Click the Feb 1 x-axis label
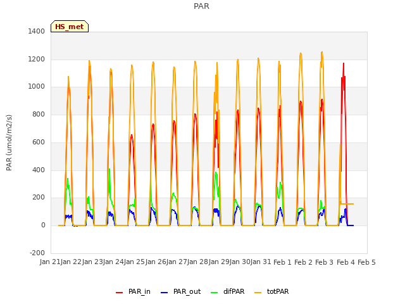This screenshot has height=304, width=405. point(282,262)
